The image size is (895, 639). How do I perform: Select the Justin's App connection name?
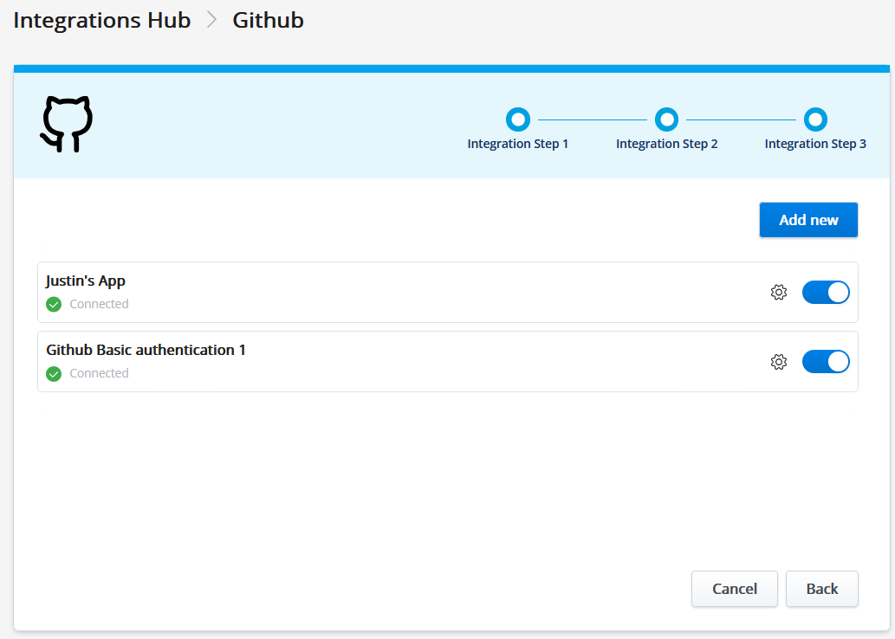click(x=86, y=281)
